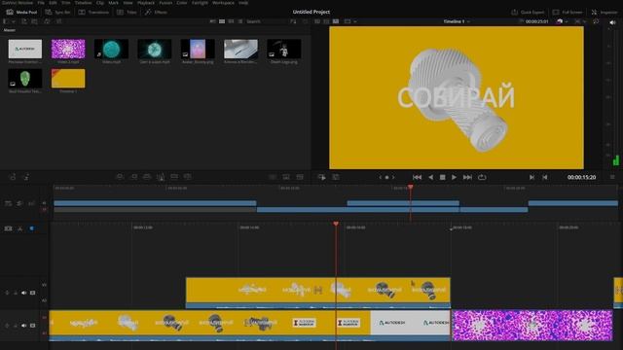
Task: Click the append clip icon
Action: tap(134, 177)
